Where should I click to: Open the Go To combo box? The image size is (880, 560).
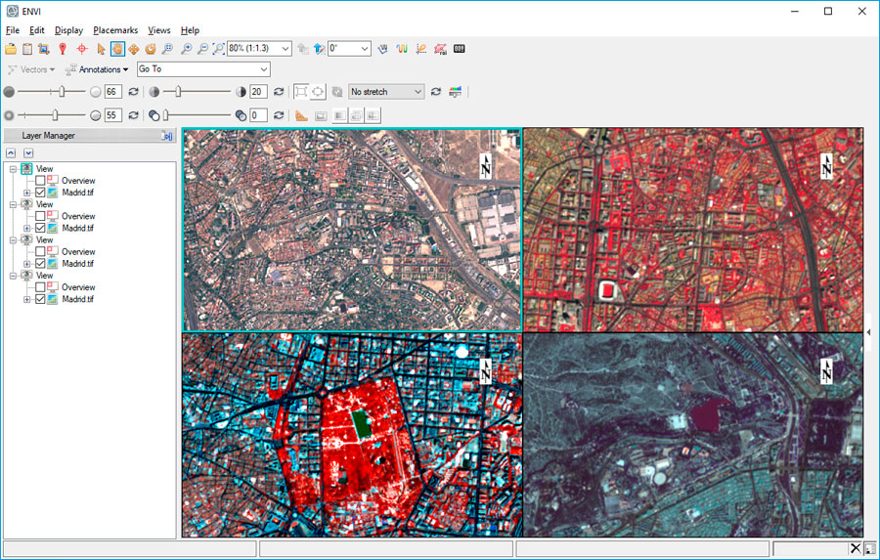click(203, 69)
